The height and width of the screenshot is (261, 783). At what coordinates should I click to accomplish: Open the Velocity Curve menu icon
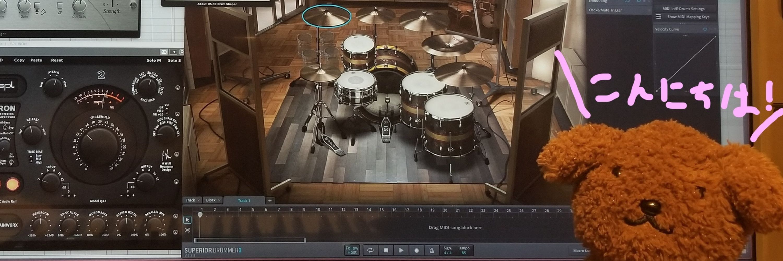coord(711,29)
